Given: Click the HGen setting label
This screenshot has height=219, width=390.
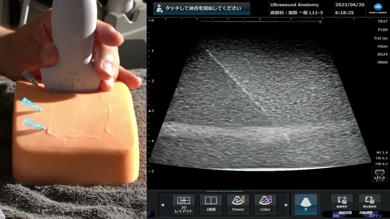Looking at the screenshot, I should pos(382,46).
